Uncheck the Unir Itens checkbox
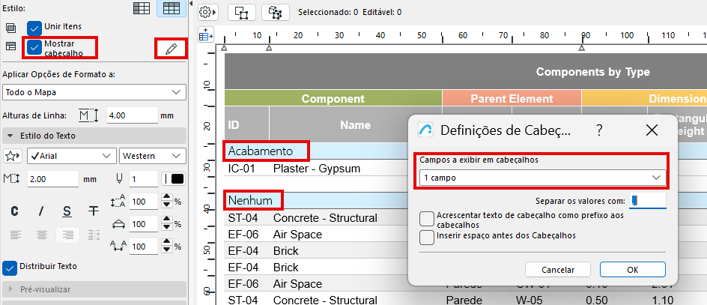Viewport: 707px width, 305px height. pos(34,28)
